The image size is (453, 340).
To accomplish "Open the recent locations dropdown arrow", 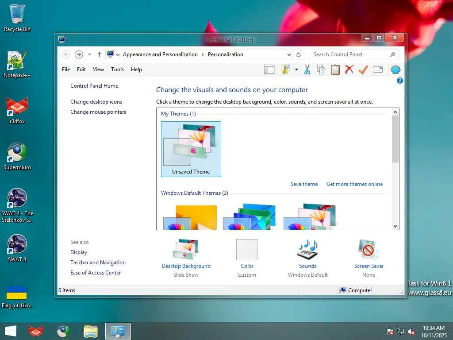I will click(x=89, y=54).
